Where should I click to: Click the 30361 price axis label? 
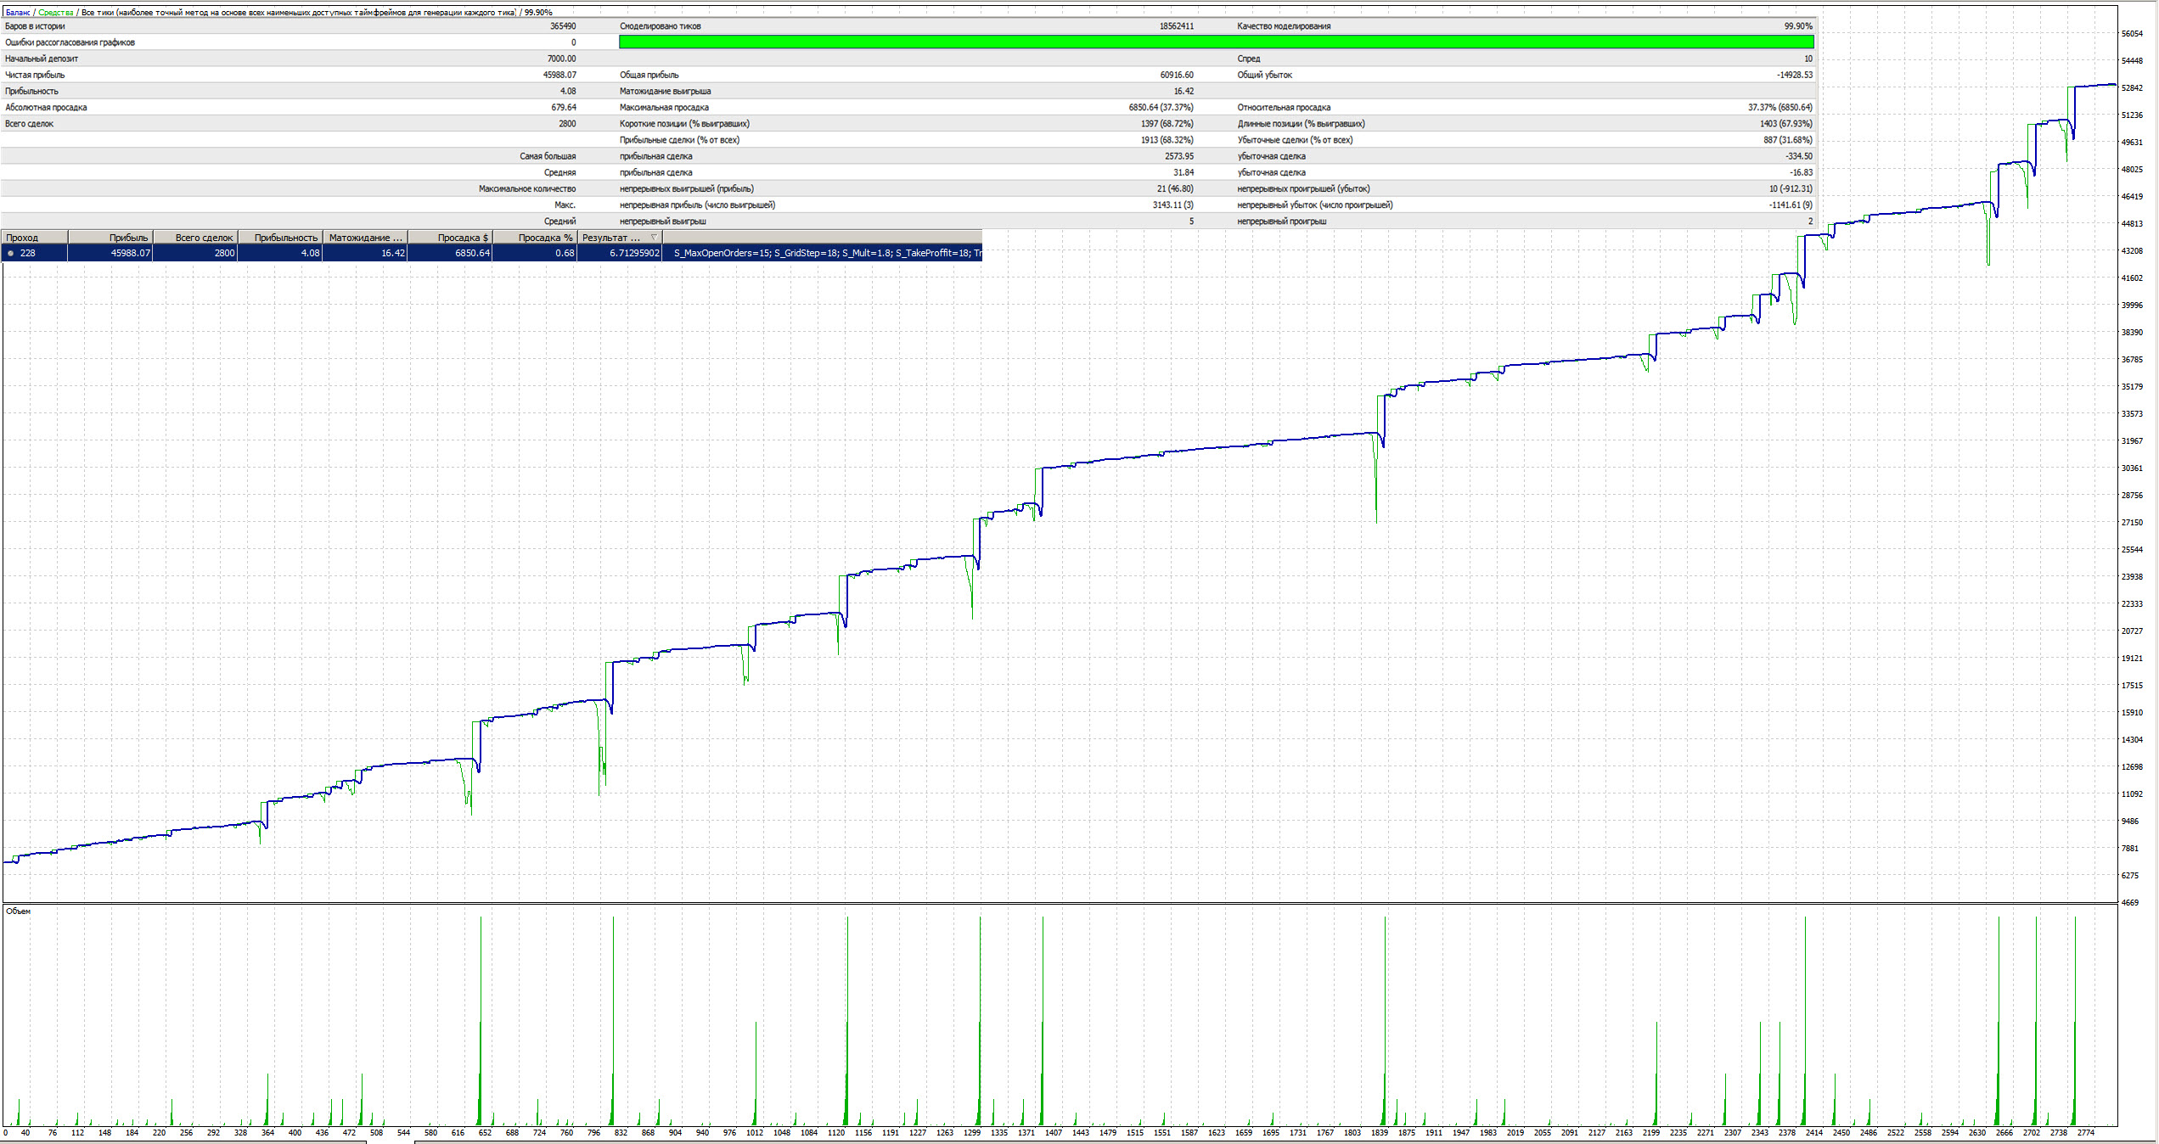[2132, 468]
